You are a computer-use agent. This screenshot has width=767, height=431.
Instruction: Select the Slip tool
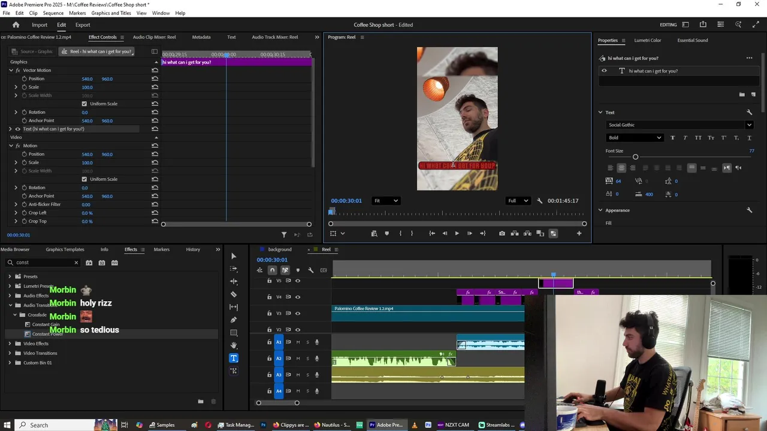coord(234,307)
